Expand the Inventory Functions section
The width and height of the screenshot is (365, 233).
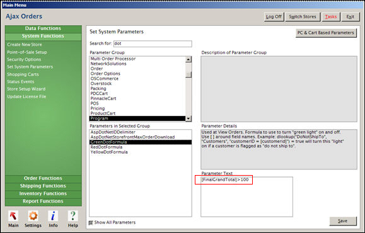click(43, 193)
